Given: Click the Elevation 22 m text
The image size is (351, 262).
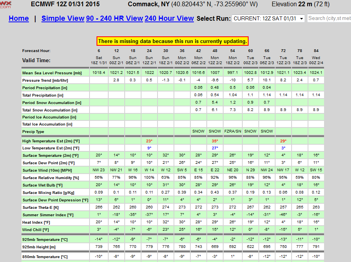Looking at the screenshot, I should (x=292, y=4).
